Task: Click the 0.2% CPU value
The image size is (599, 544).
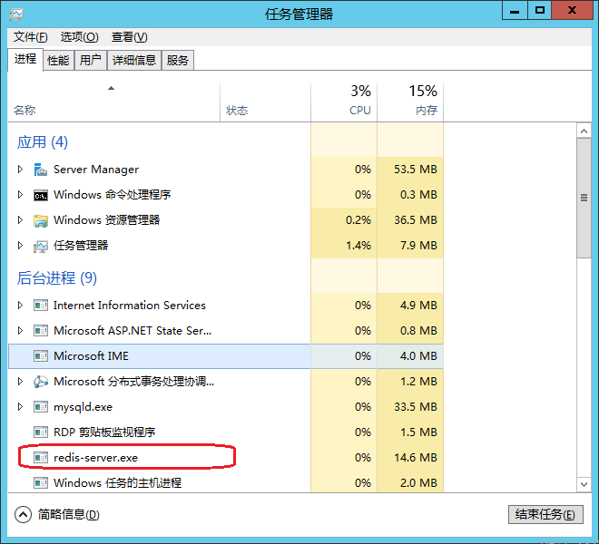Action: [x=358, y=220]
